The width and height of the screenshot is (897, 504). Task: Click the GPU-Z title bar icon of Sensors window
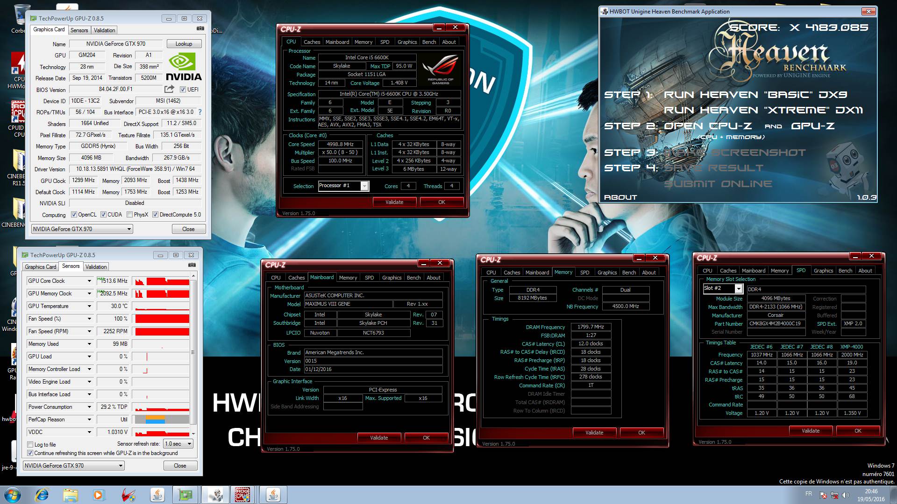coord(25,255)
